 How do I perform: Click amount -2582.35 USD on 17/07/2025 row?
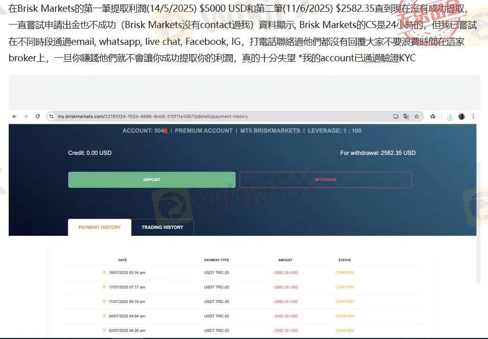(286, 287)
